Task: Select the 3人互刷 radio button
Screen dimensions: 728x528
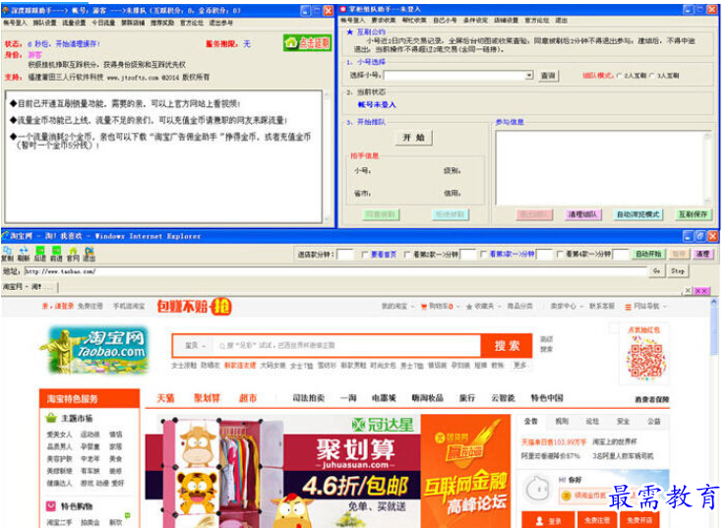Action: (x=652, y=75)
